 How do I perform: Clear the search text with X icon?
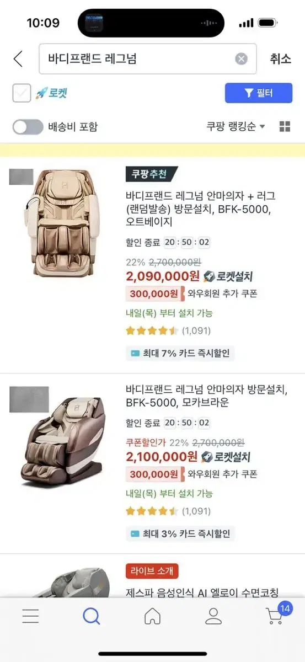(242, 59)
